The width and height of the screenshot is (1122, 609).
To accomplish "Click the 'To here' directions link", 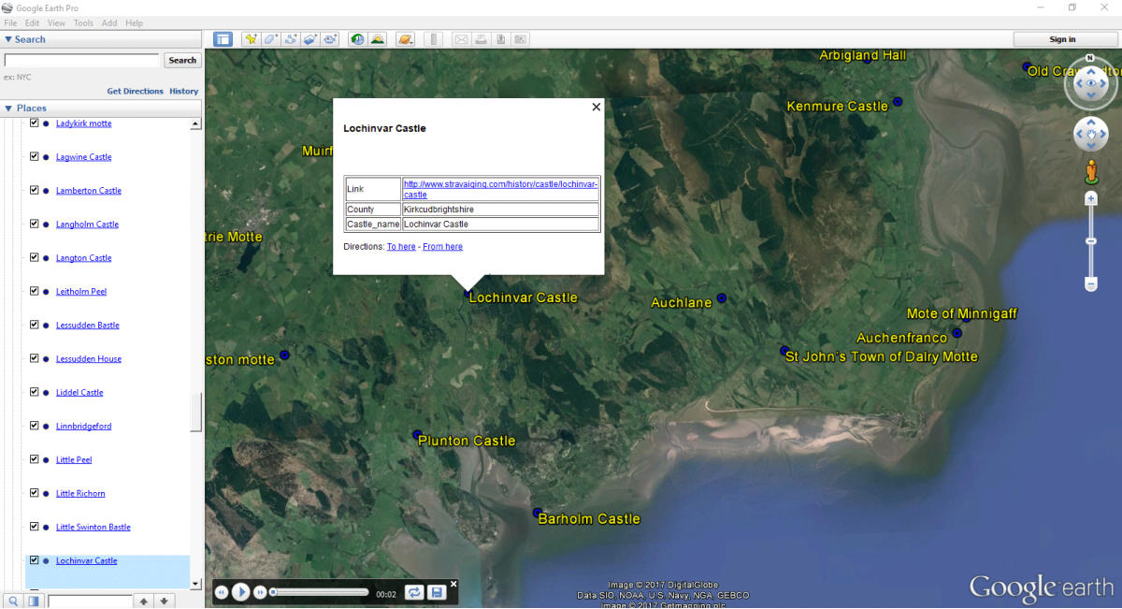I will pyautogui.click(x=401, y=247).
